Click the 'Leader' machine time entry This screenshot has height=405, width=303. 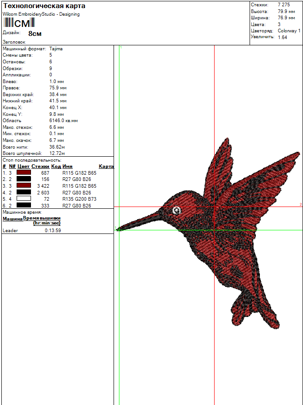point(10,231)
